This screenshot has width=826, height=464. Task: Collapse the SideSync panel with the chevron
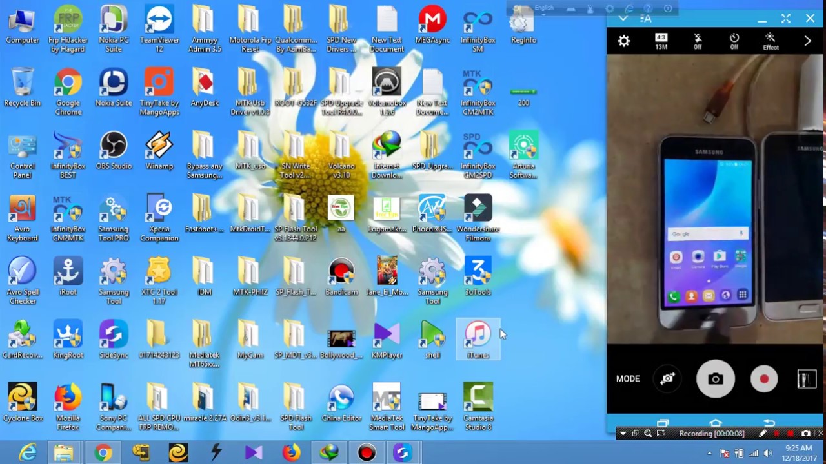623,19
